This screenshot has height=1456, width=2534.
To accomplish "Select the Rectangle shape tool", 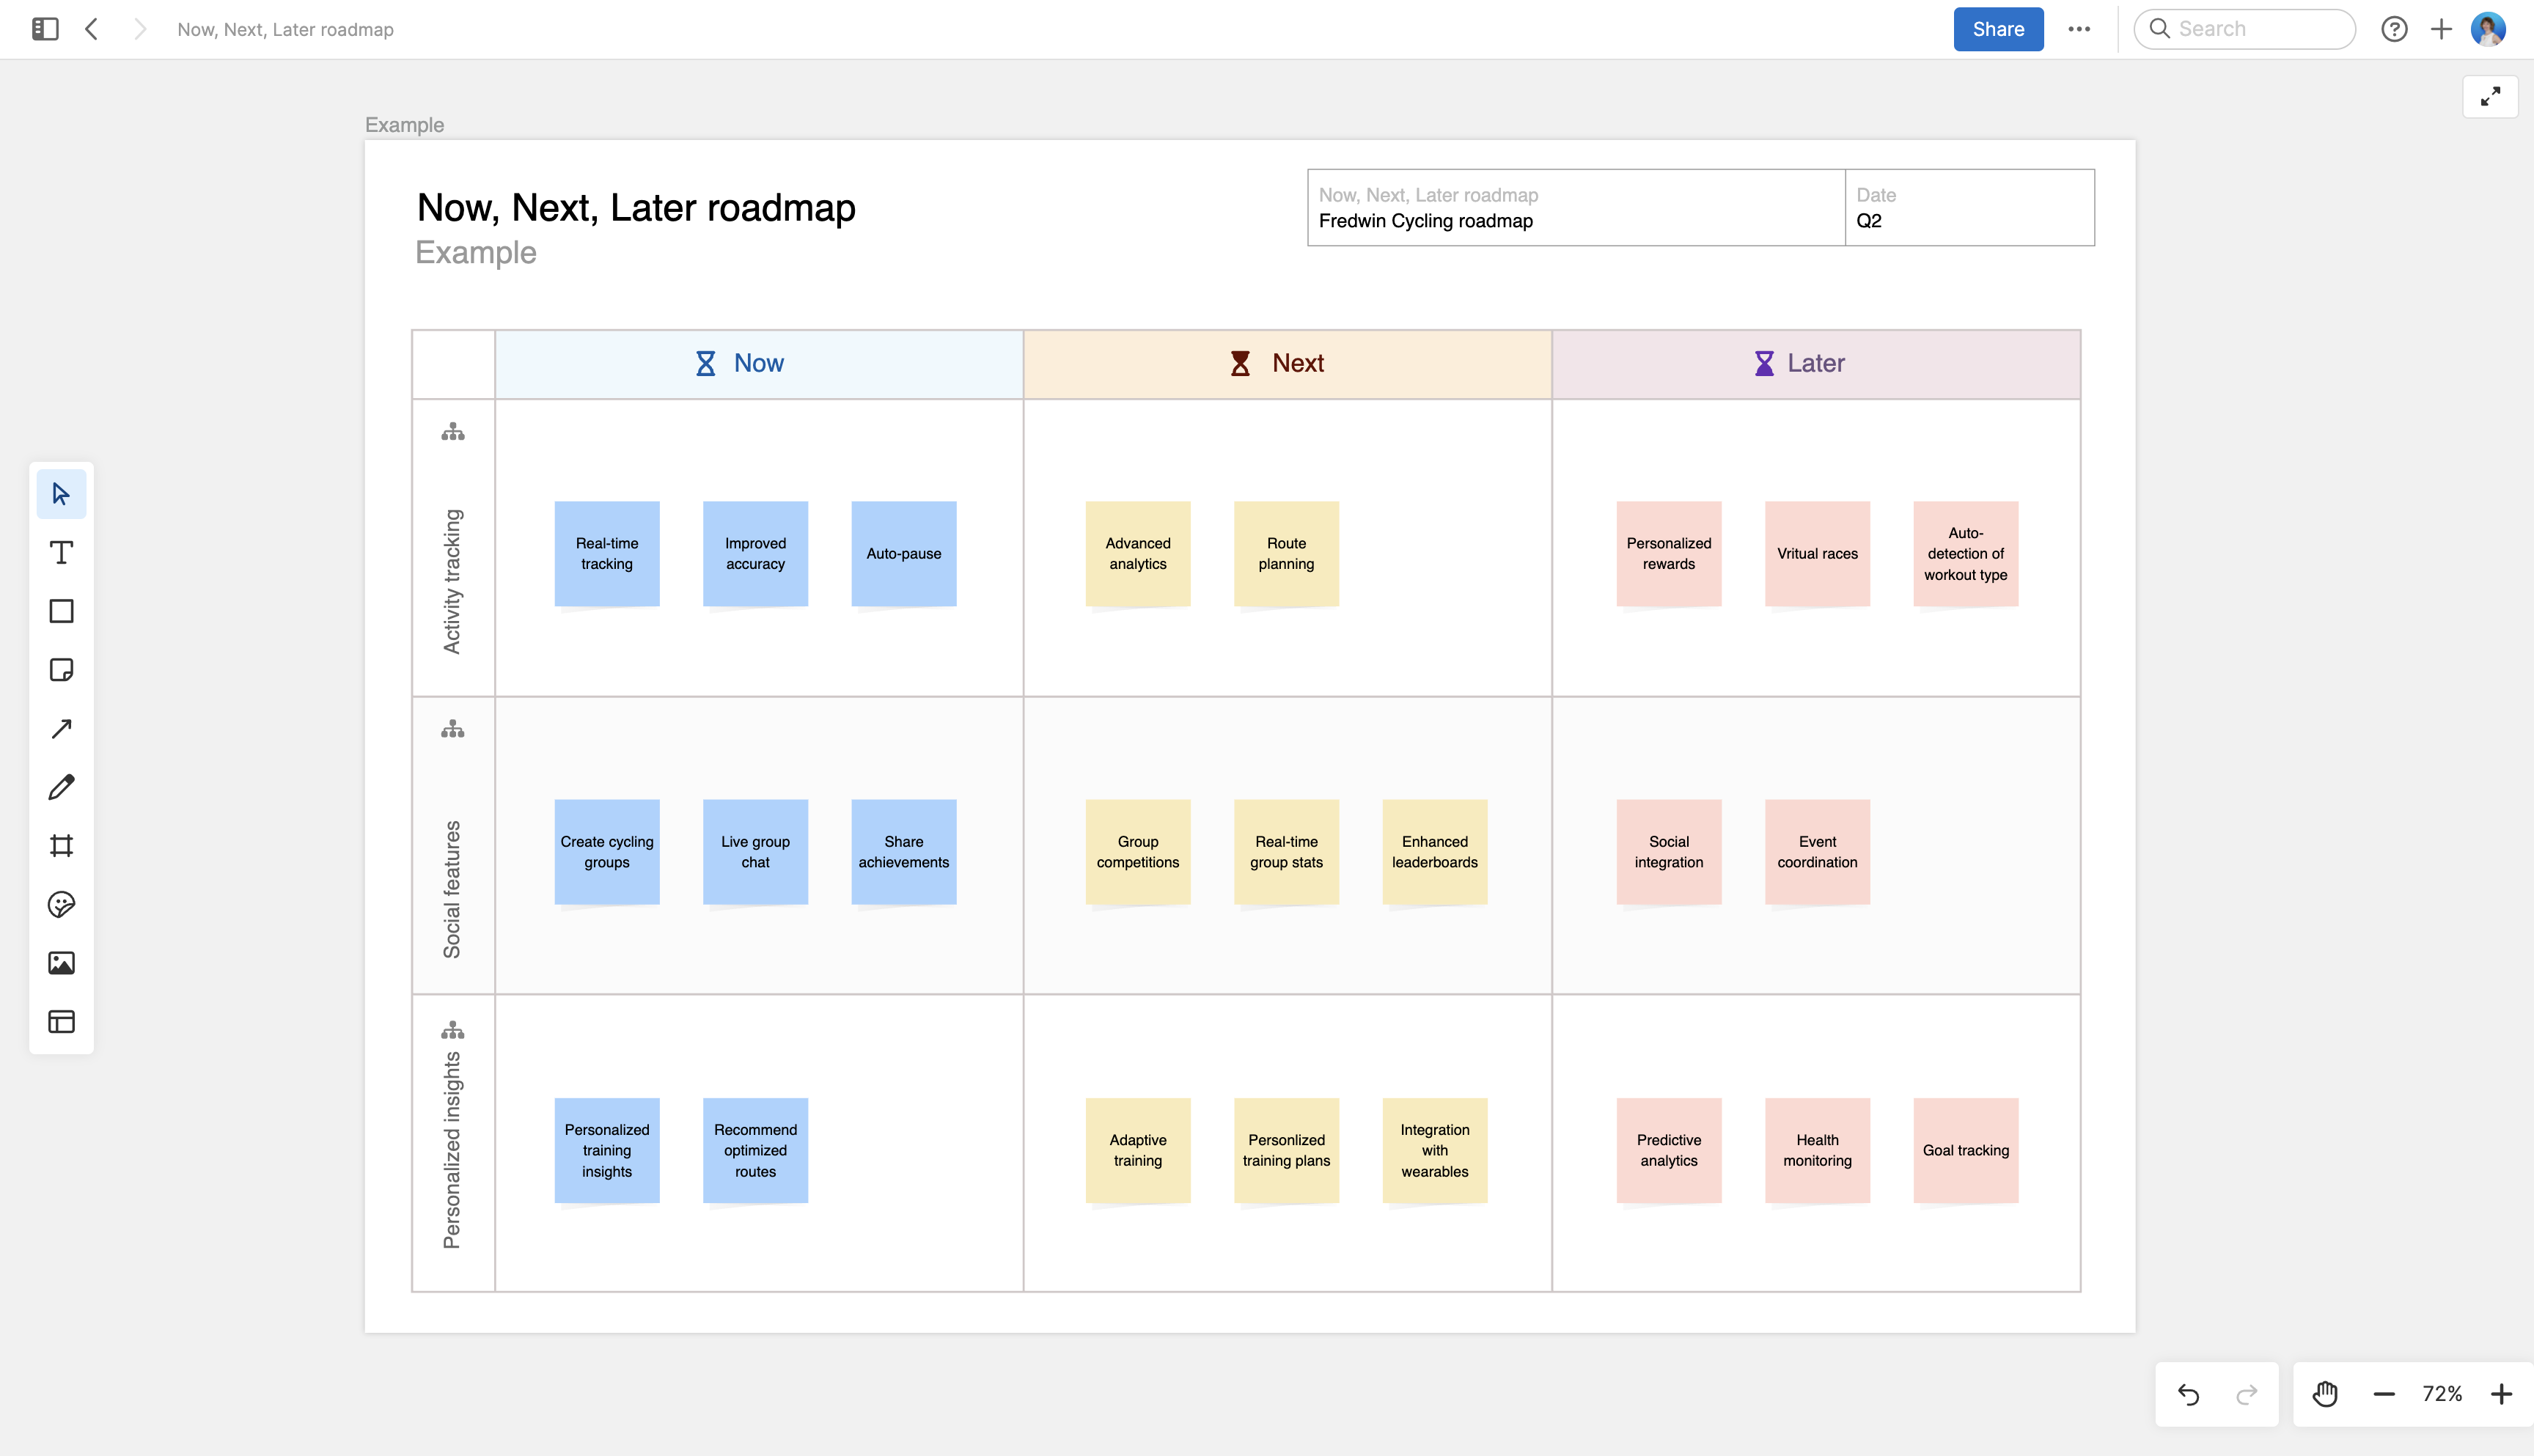I will [61, 611].
